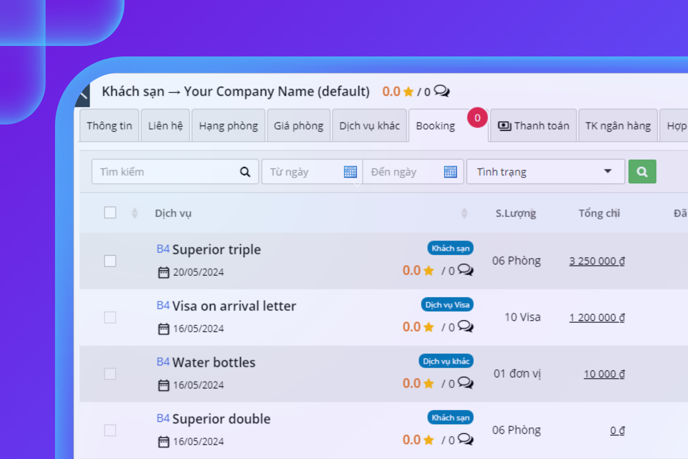Click the back arrow at top-left corner
The height and width of the screenshot is (459, 688).
83,94
